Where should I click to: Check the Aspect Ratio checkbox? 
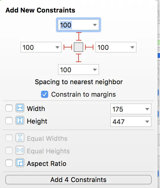9,163
